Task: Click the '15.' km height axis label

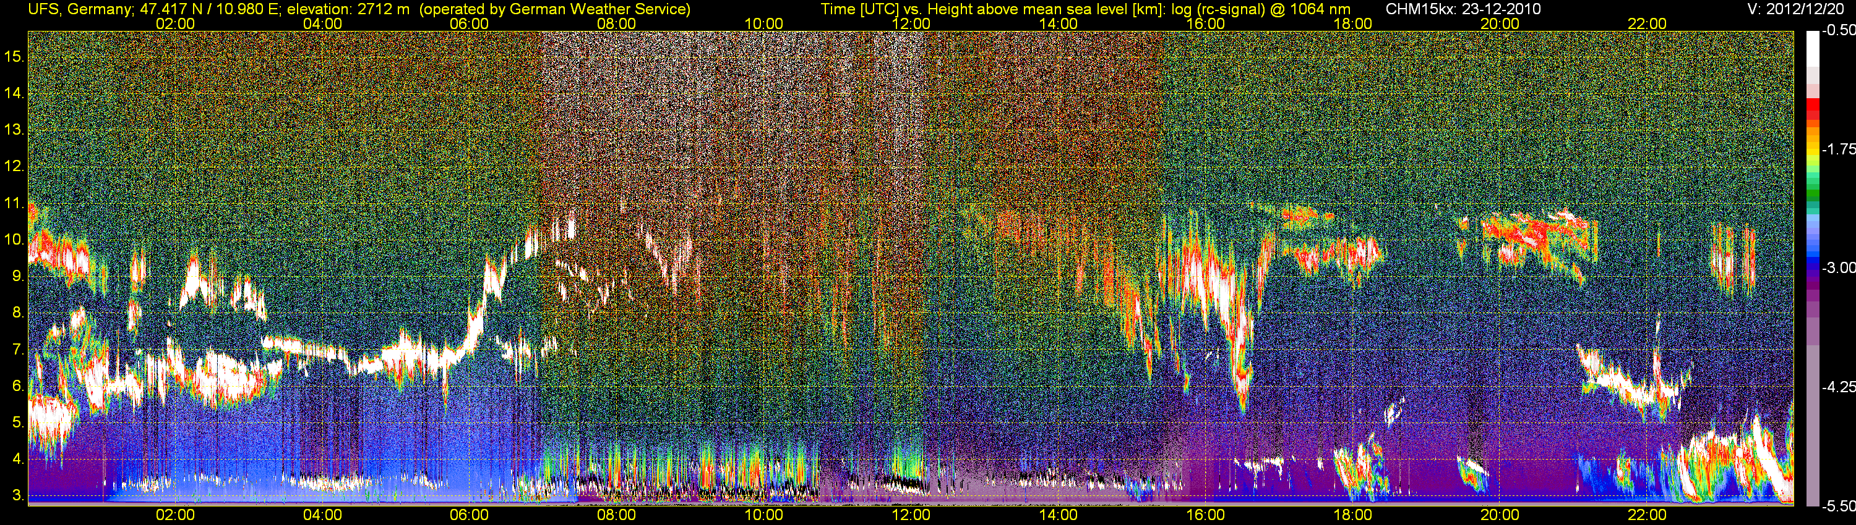Action: [x=14, y=56]
